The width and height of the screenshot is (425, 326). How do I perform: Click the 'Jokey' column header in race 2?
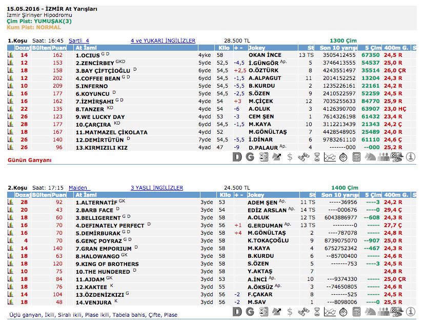256,195
